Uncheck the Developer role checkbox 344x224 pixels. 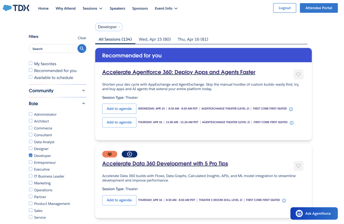(30, 156)
